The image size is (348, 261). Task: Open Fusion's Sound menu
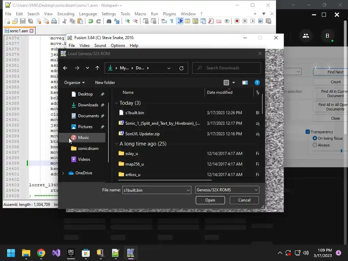coord(100,46)
